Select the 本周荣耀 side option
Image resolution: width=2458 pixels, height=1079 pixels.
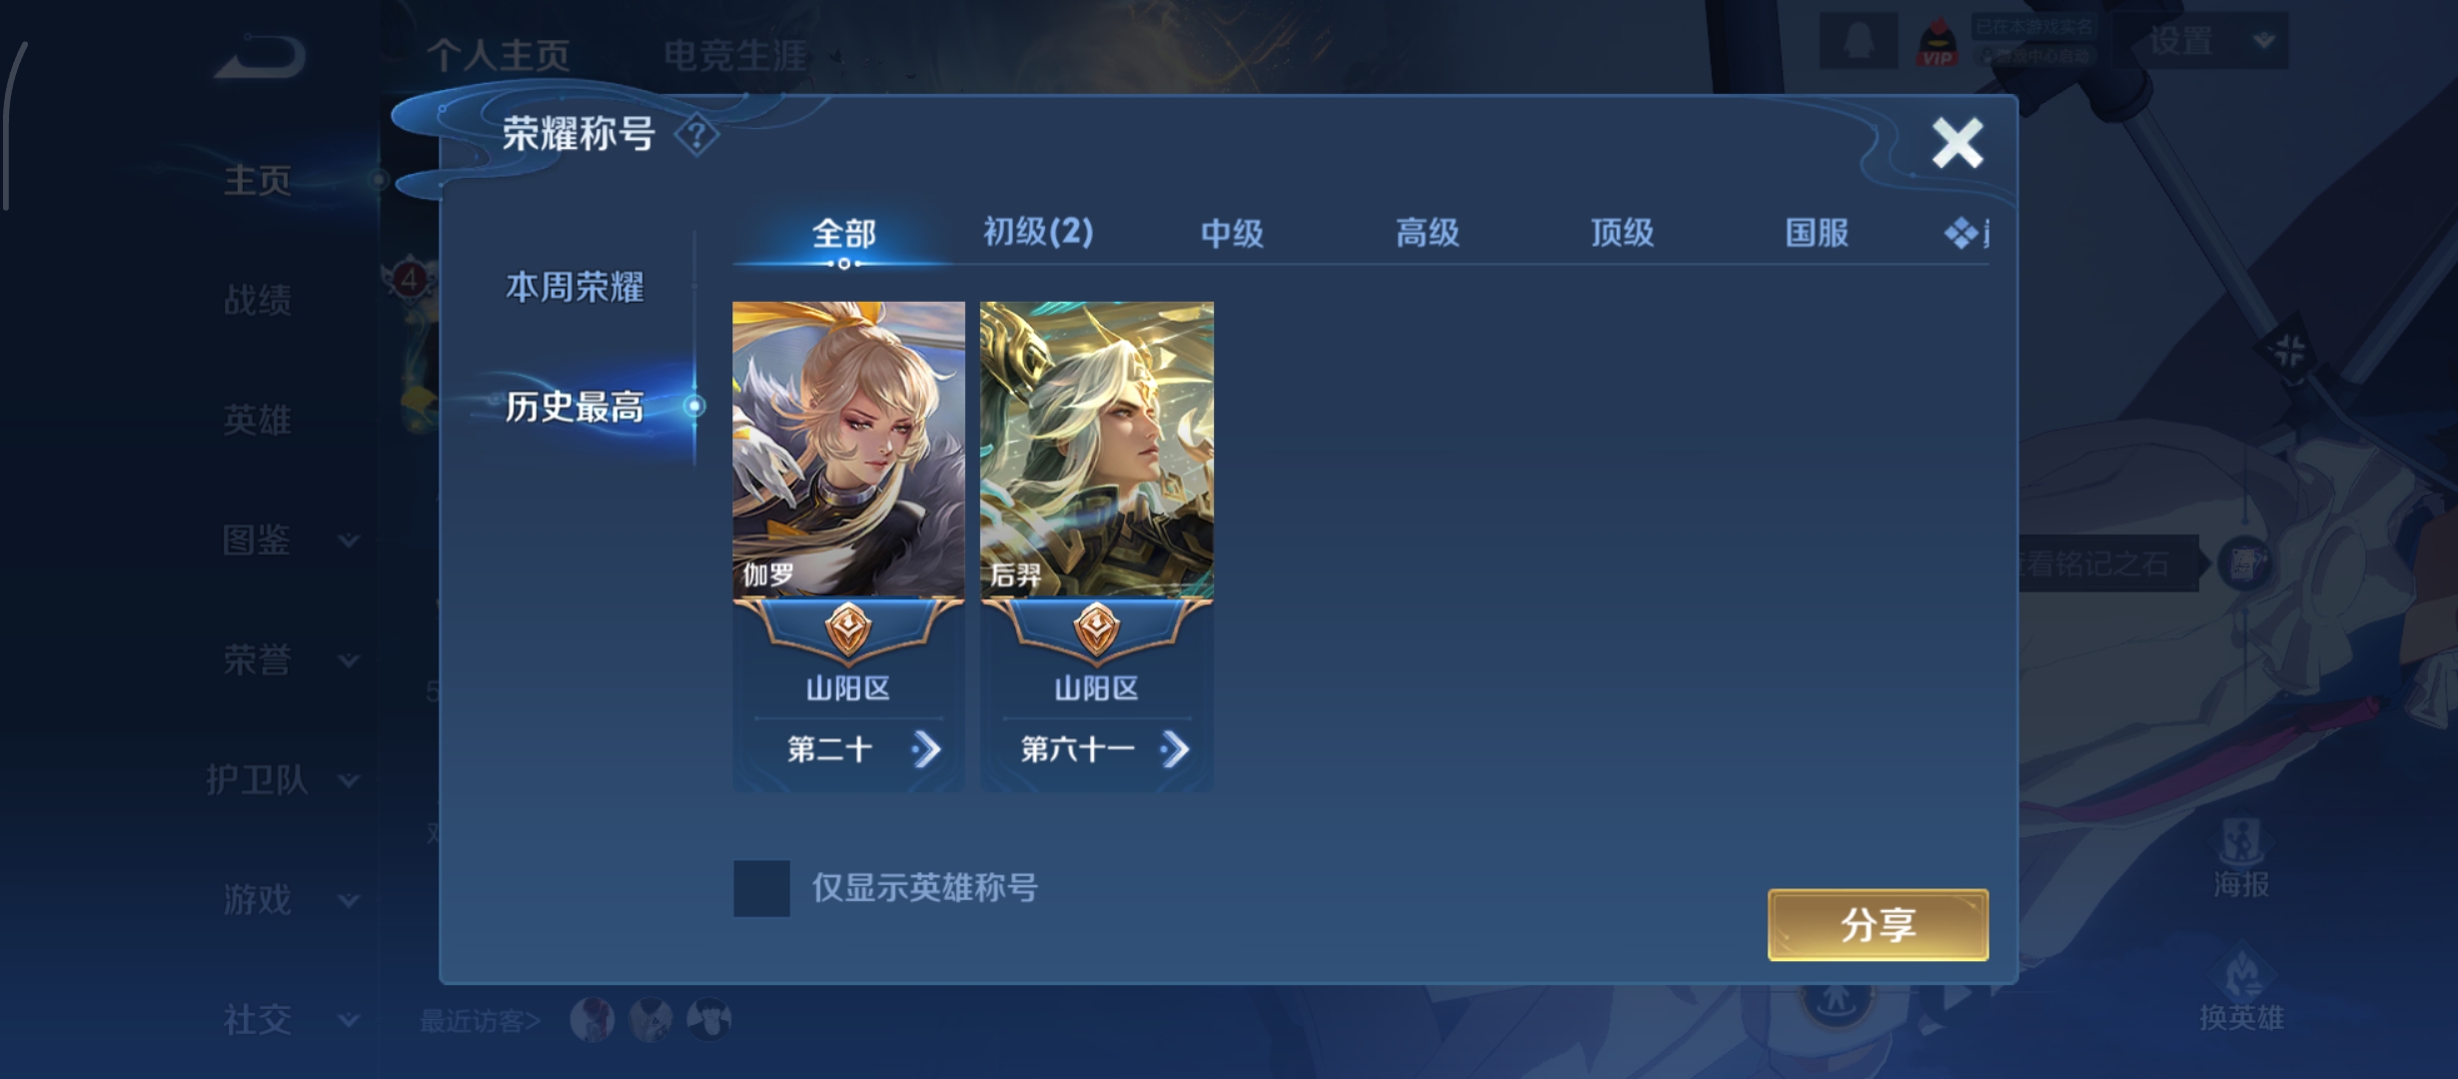pyautogui.click(x=575, y=287)
